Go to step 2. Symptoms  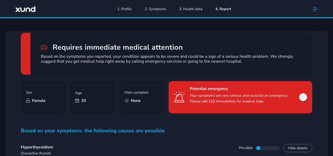click(x=155, y=9)
